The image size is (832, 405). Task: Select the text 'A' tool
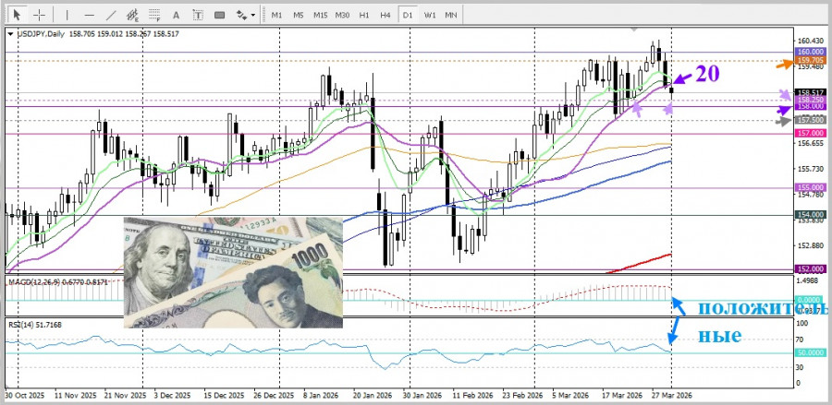click(177, 15)
